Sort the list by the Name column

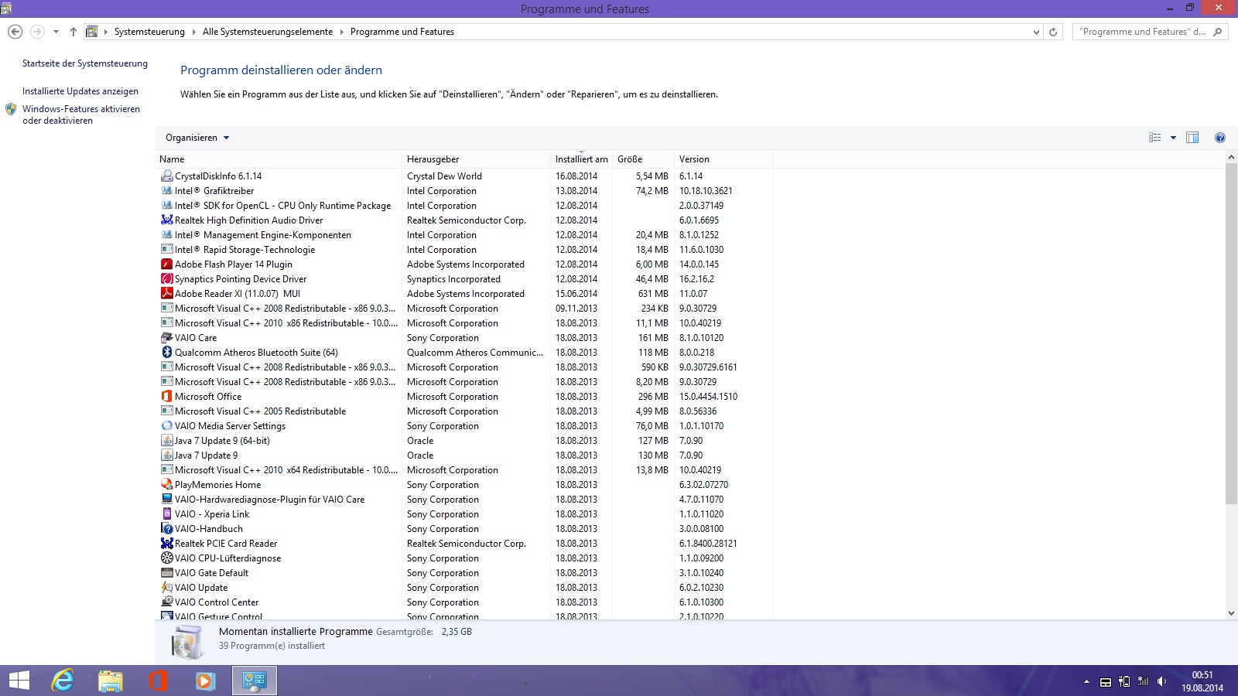[279, 159]
